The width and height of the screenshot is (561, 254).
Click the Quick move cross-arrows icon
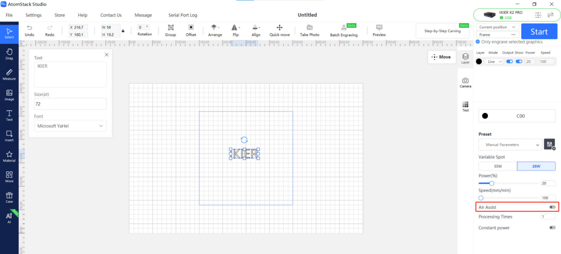click(x=279, y=27)
